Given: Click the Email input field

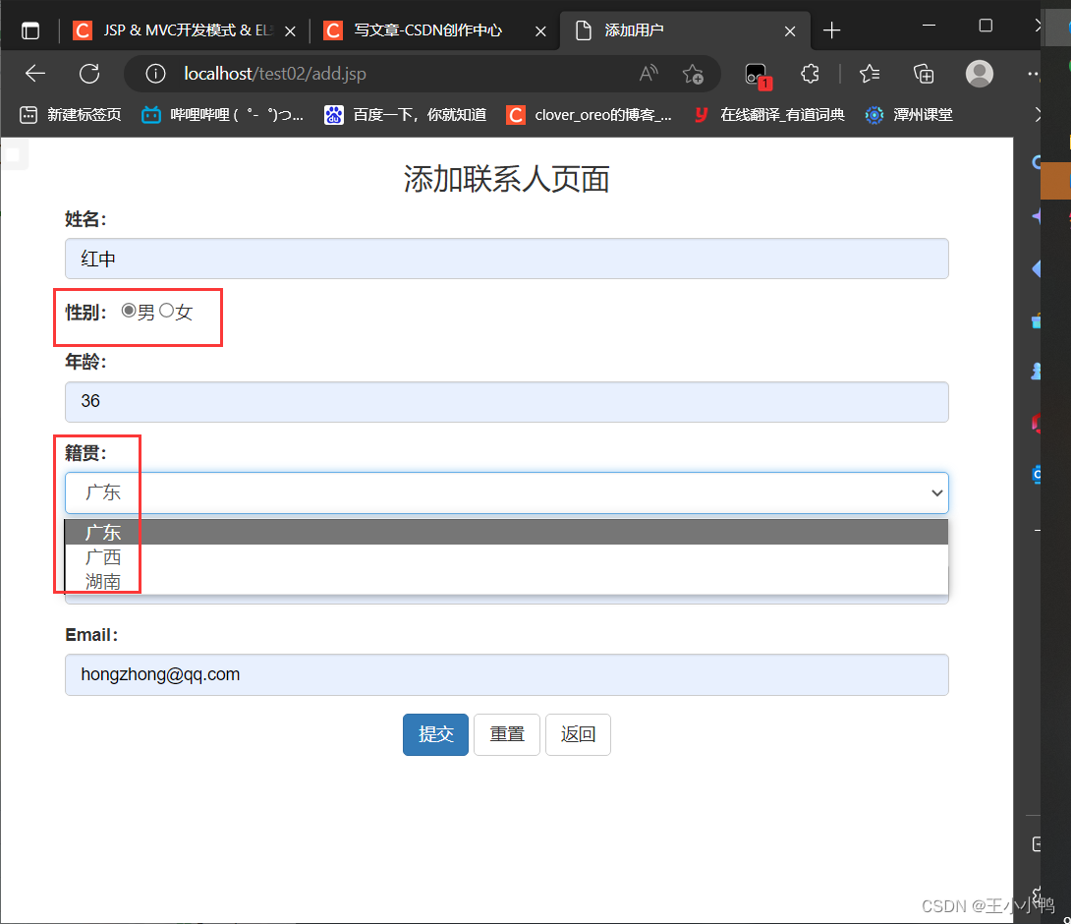Looking at the screenshot, I should click(x=506, y=674).
